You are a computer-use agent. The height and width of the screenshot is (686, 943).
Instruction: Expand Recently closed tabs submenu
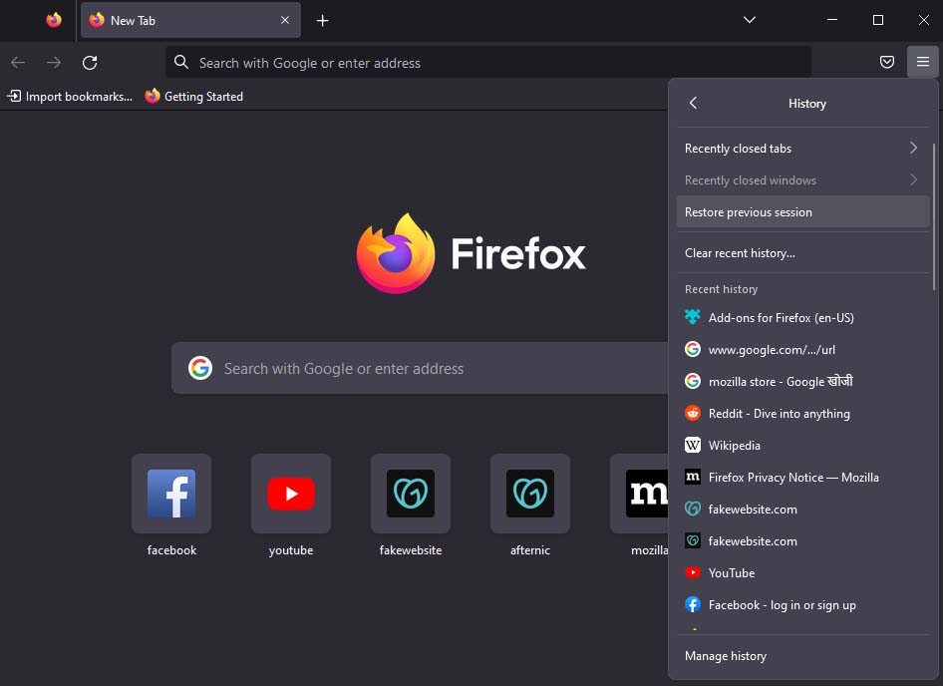pos(802,148)
